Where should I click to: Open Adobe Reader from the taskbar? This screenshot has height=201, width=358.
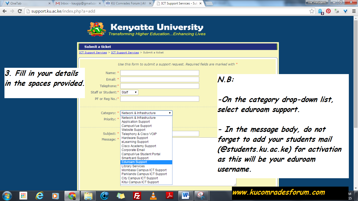point(170,196)
